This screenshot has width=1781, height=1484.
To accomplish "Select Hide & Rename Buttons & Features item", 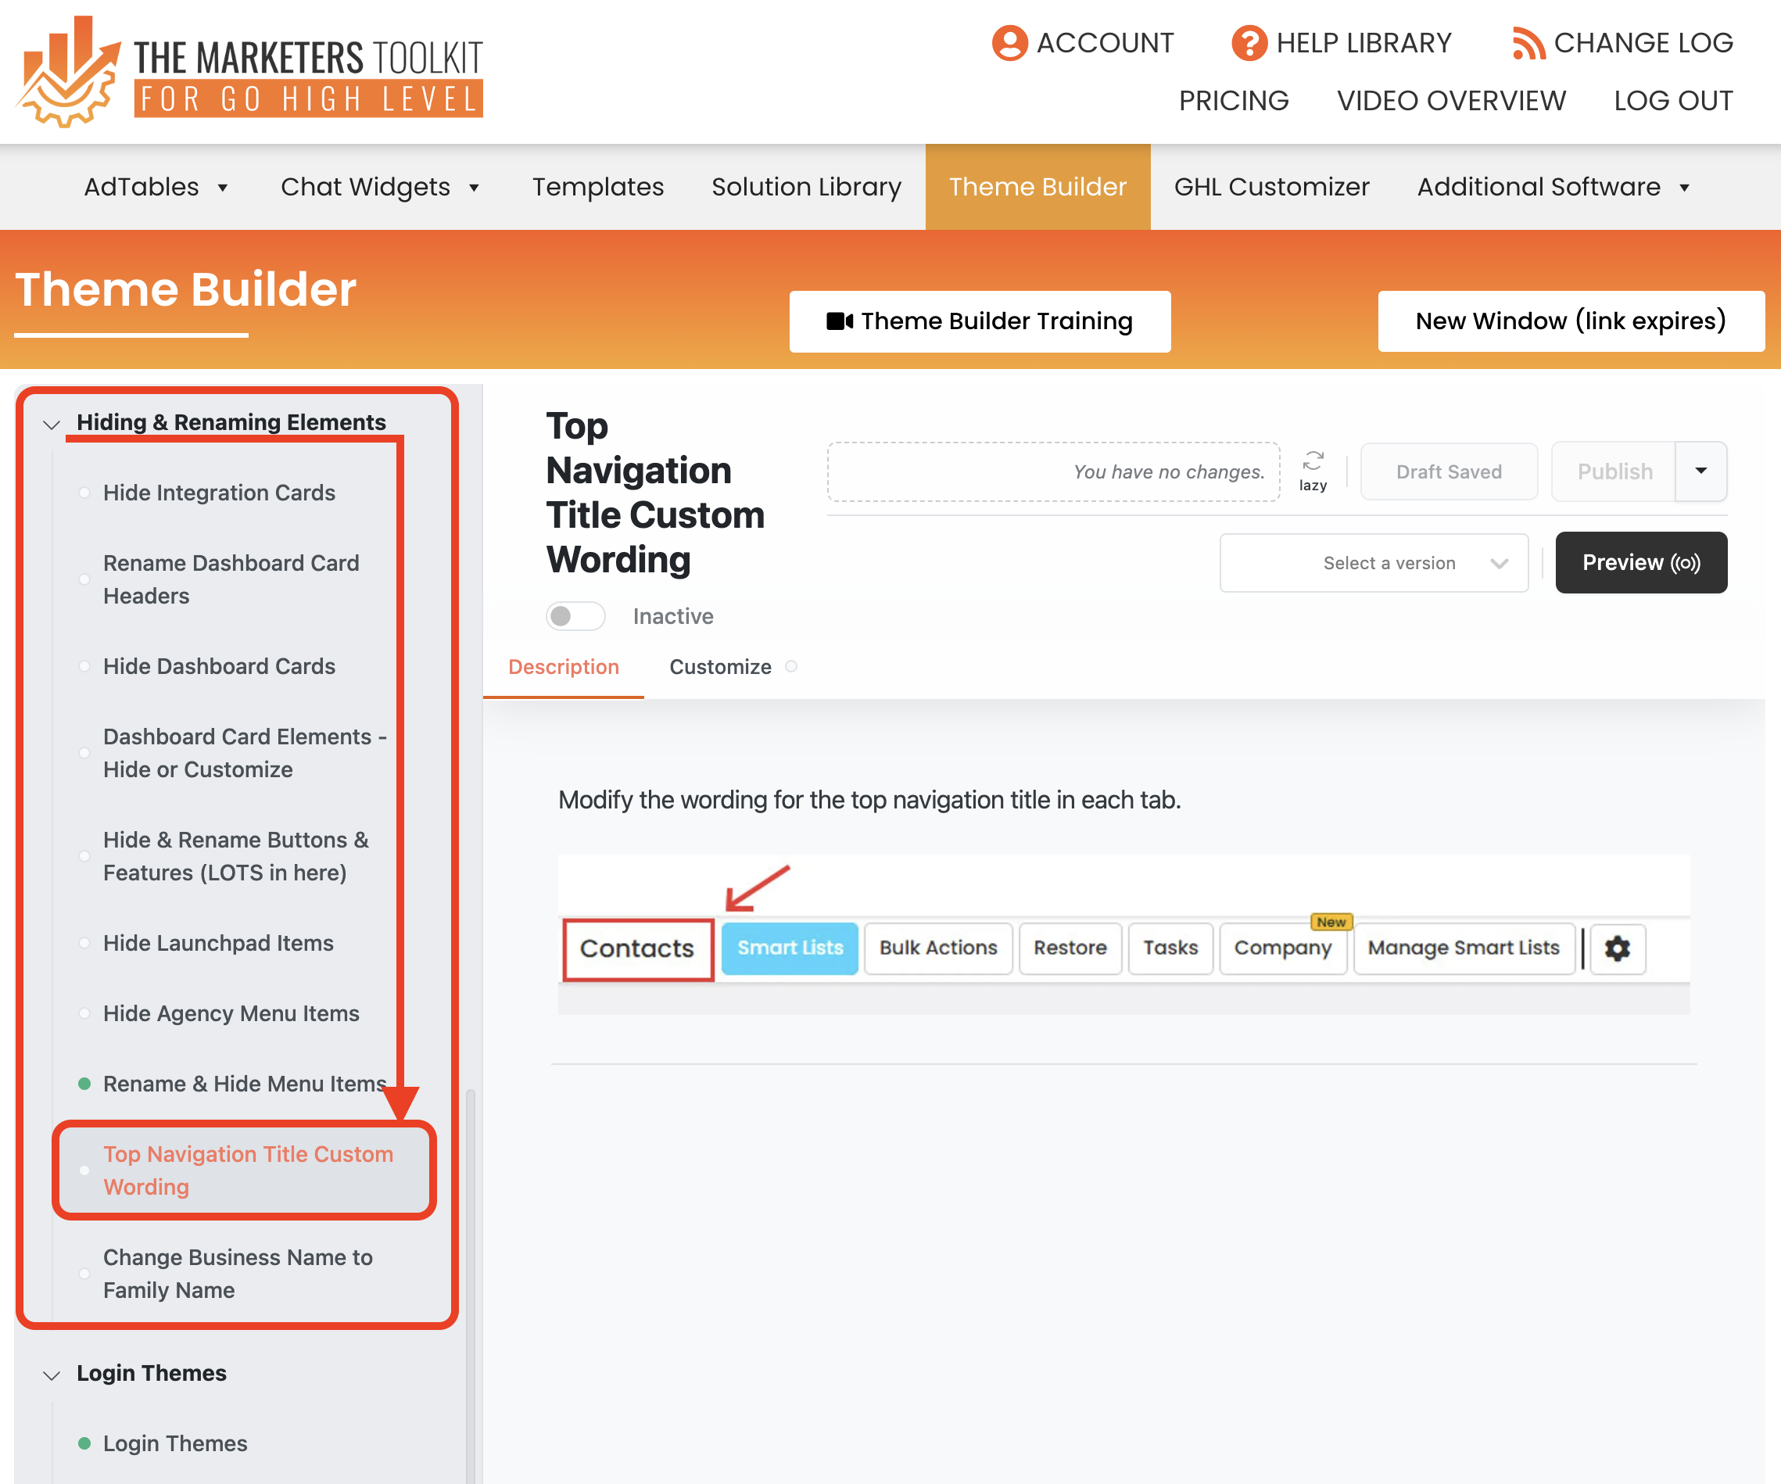I will pos(236,856).
